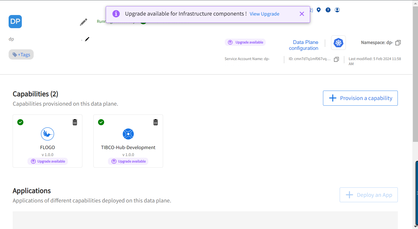The image size is (418, 229).
Task: Open the help question mark icon
Action: (x=328, y=10)
